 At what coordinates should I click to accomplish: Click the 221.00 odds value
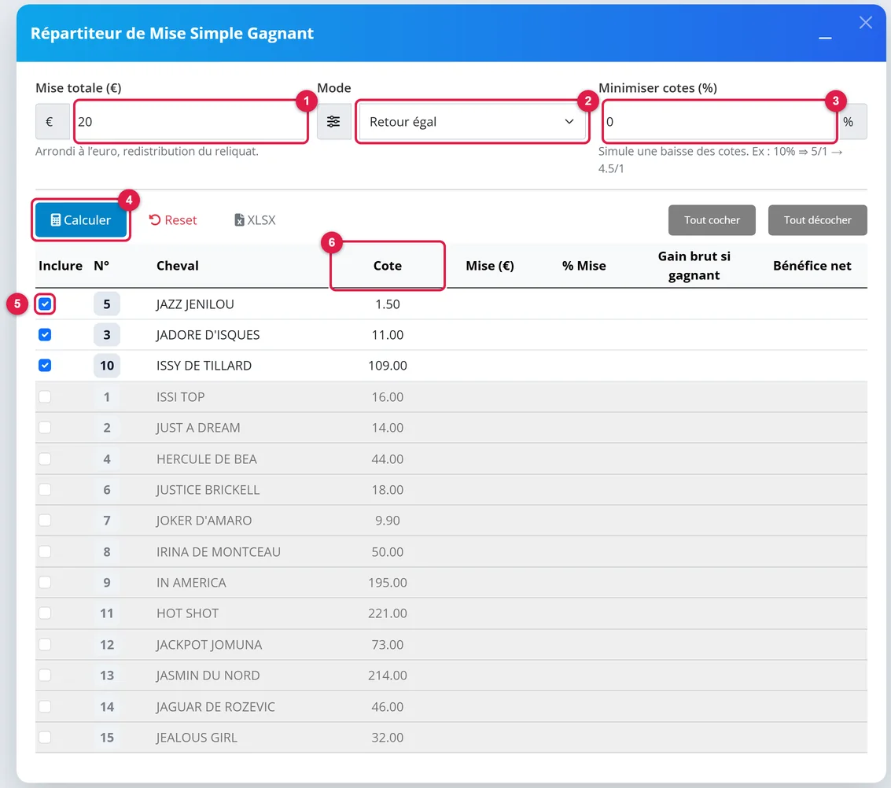(388, 613)
